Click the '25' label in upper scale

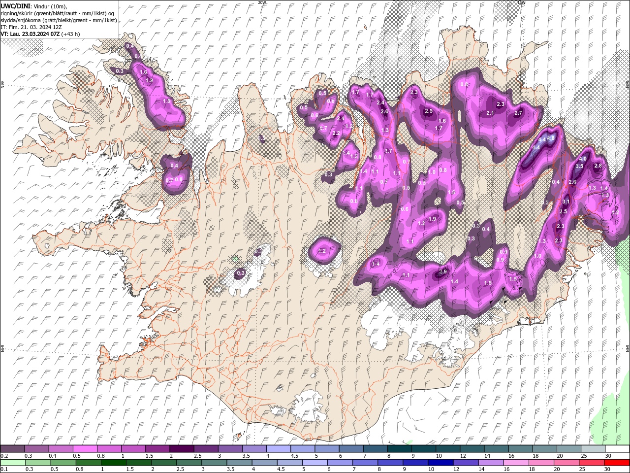[584, 456]
